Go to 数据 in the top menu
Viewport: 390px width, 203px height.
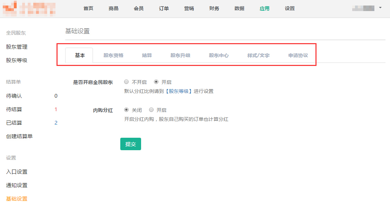tap(239, 9)
